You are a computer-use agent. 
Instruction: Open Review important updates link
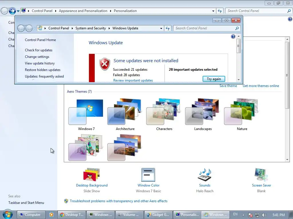coord(133,80)
